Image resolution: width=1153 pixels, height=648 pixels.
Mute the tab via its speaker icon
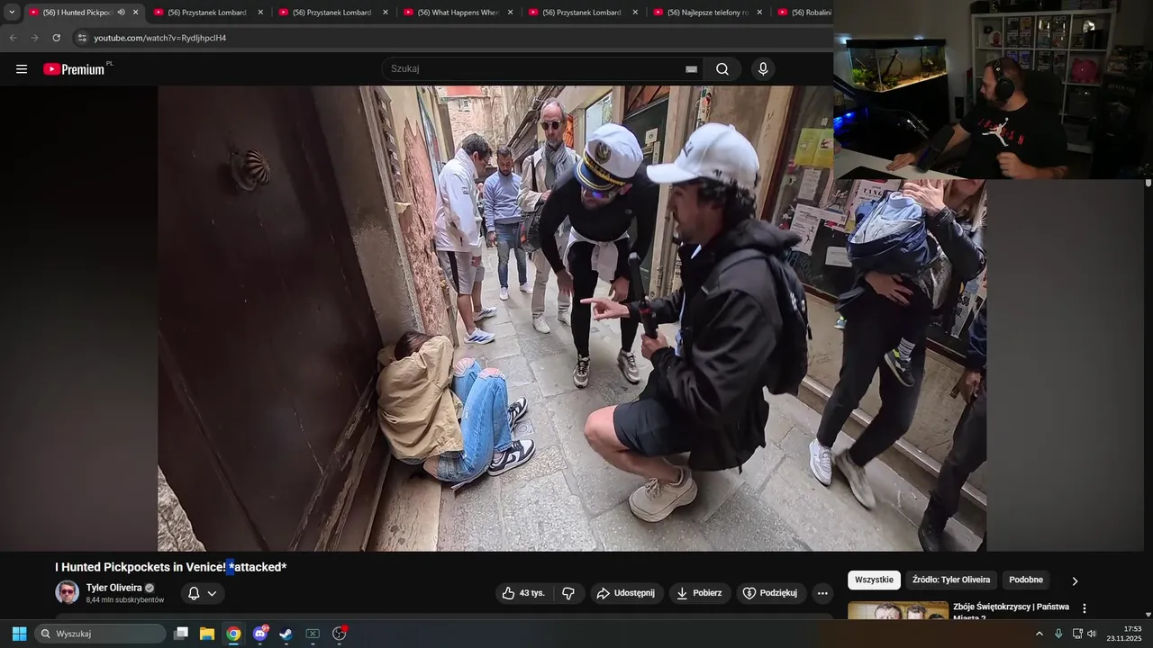tap(122, 13)
